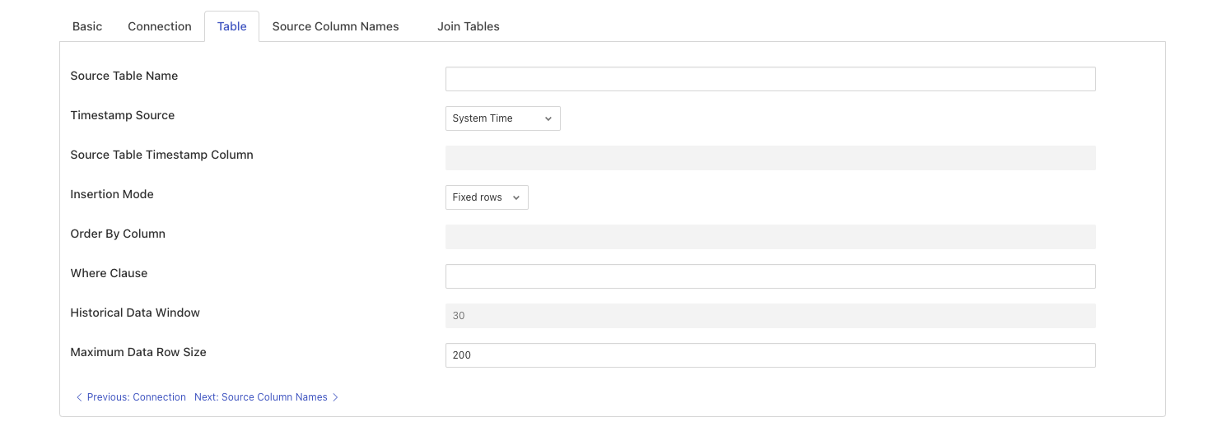This screenshot has height=431, width=1222.
Task: Click the disabled Order By Column field
Action: point(770,237)
